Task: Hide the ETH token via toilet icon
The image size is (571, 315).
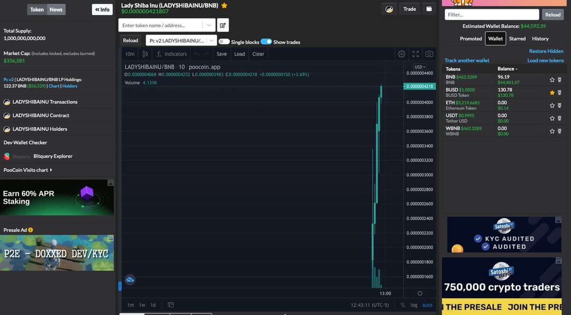Action: tap(560, 105)
